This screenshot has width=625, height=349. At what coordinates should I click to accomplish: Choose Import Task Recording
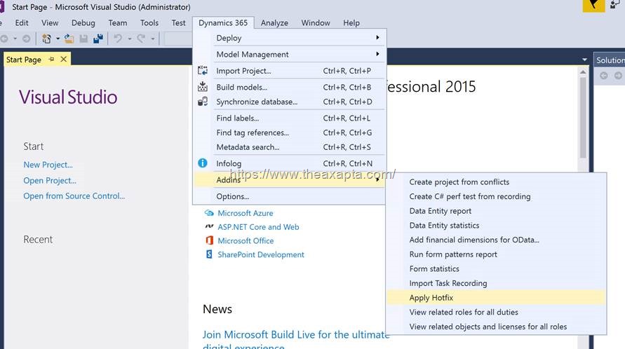[x=496, y=283]
